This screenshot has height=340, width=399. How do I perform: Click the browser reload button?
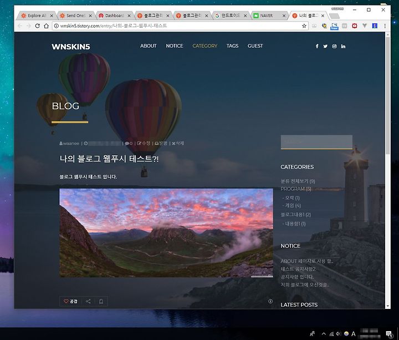tap(38, 26)
